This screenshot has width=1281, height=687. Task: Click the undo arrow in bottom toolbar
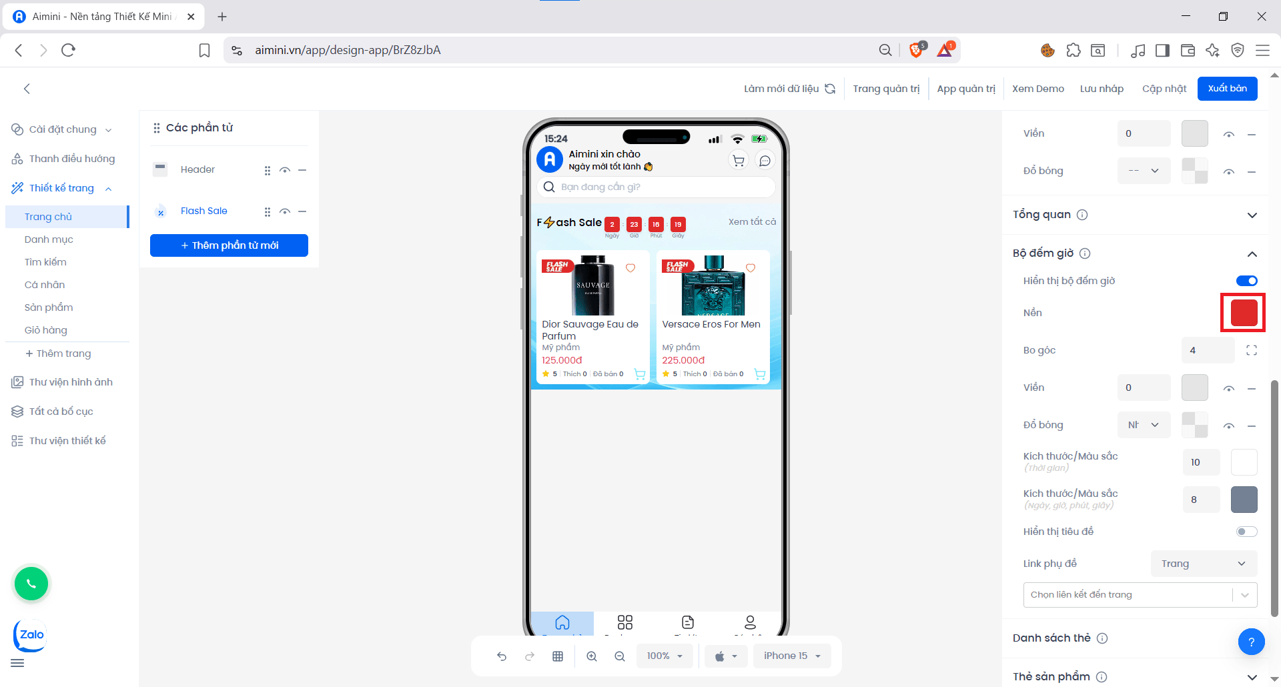[502, 656]
